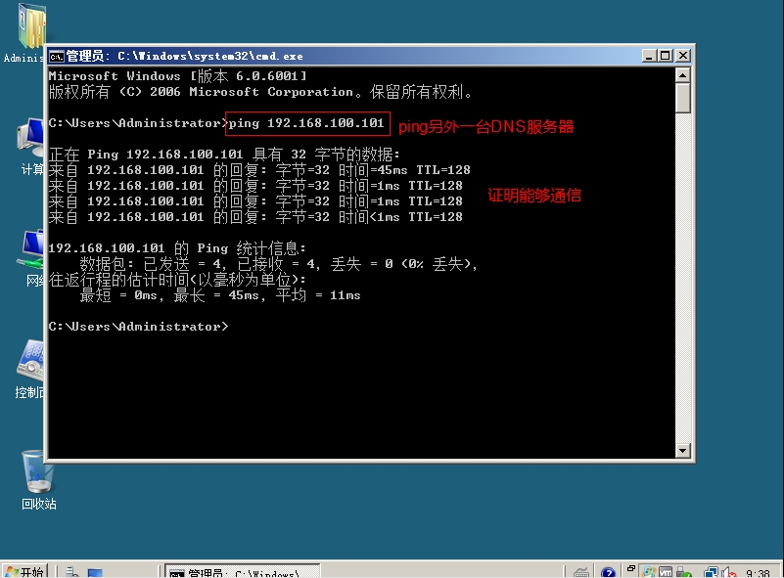Open the 回收站 recycle bin

click(x=38, y=479)
